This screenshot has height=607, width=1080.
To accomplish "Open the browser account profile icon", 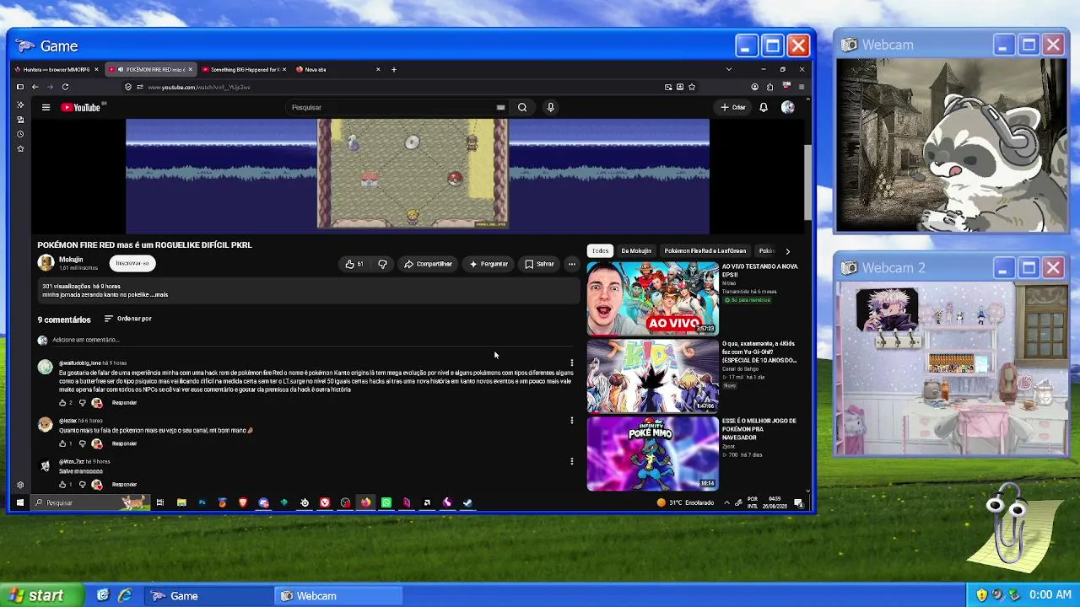I will click(754, 87).
